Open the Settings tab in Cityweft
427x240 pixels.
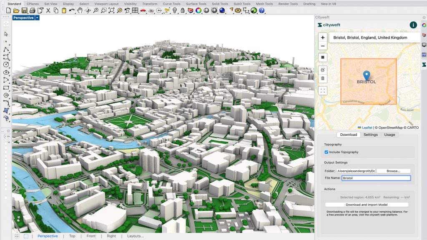click(x=370, y=135)
